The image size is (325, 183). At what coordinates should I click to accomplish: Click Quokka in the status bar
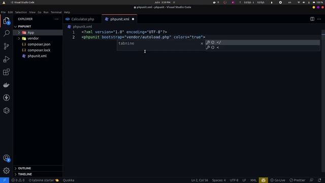(69, 180)
